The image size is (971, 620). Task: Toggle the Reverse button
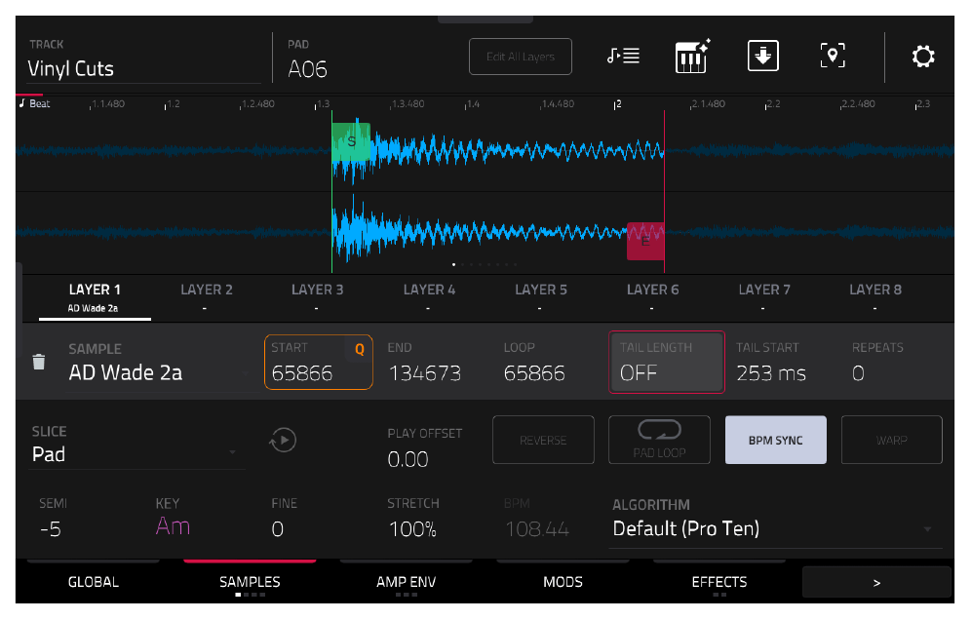point(543,440)
